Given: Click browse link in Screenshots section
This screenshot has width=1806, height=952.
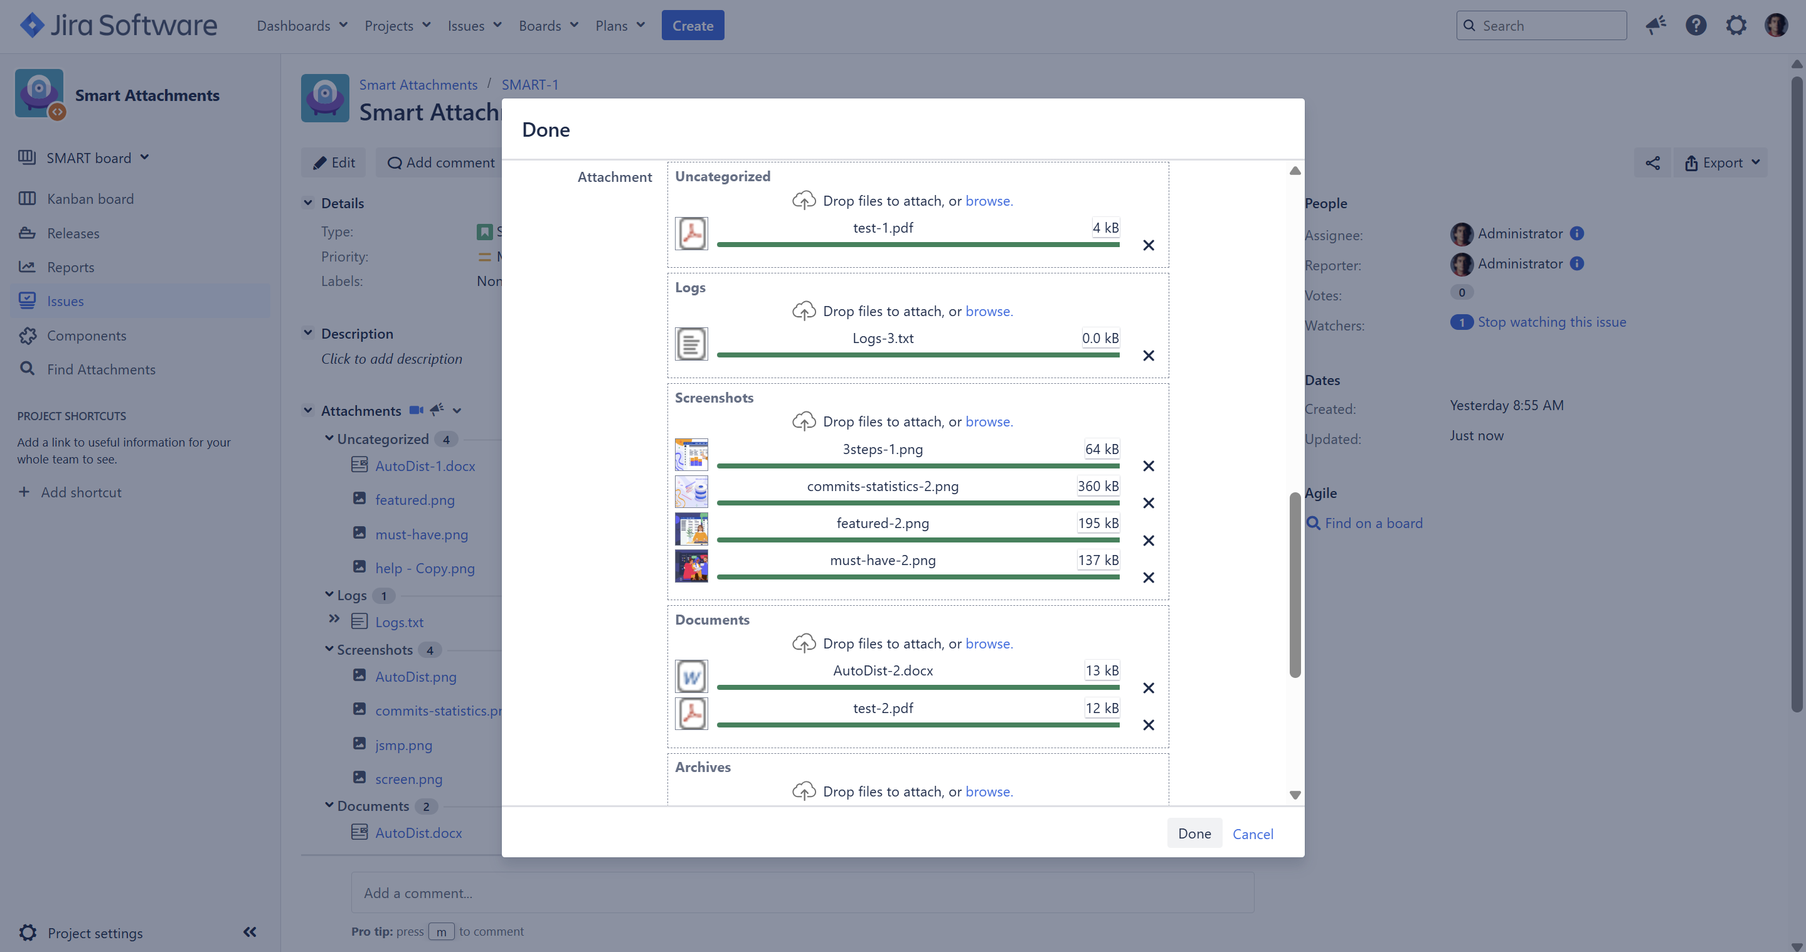Looking at the screenshot, I should (x=989, y=421).
